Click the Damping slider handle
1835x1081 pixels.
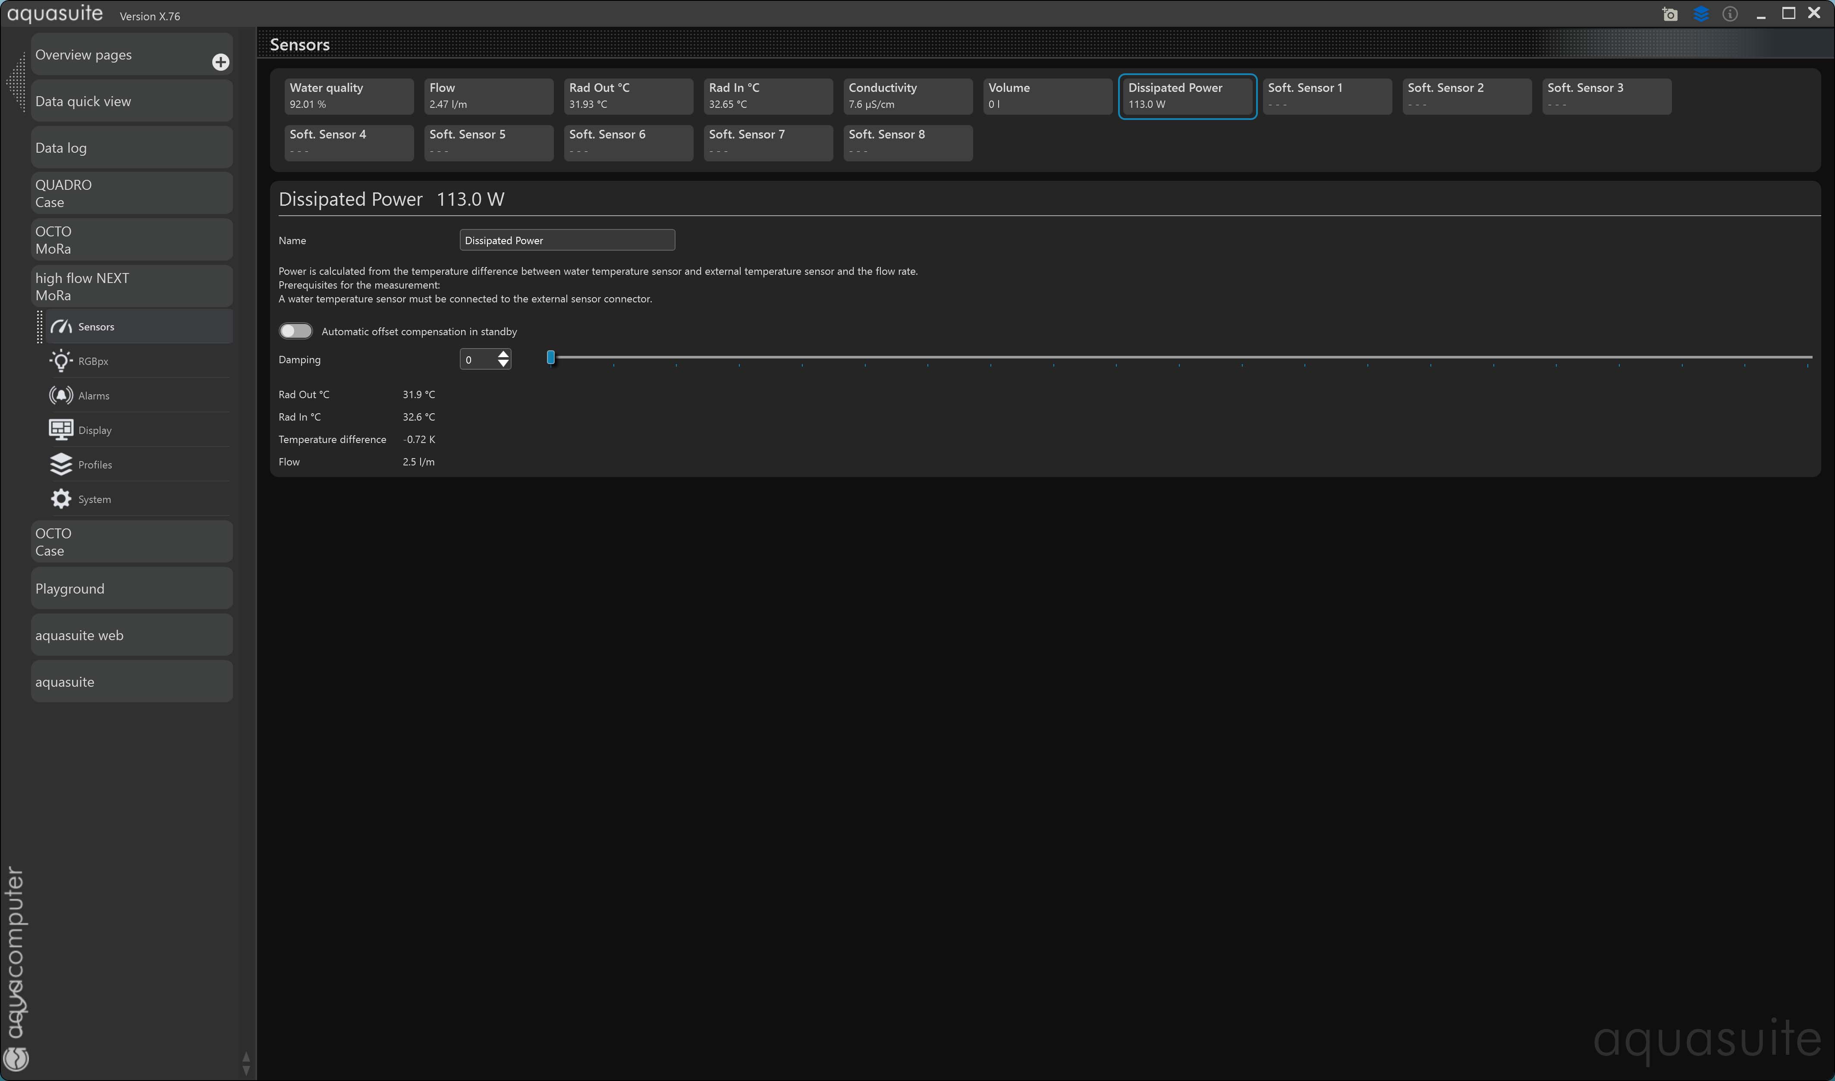point(551,357)
